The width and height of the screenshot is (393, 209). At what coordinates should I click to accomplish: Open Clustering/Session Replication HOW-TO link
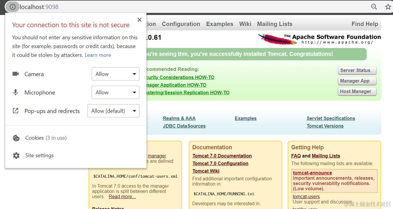(x=188, y=92)
